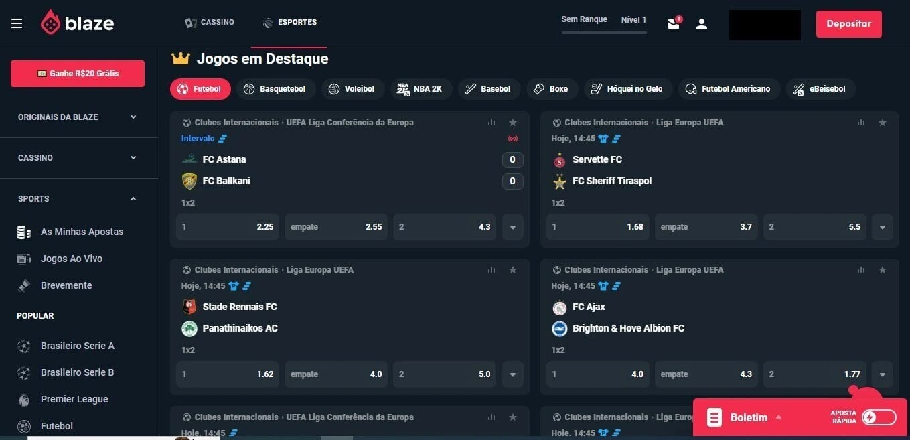Image resolution: width=910 pixels, height=440 pixels.
Task: Select the Boxe sport filter
Action: pos(552,89)
